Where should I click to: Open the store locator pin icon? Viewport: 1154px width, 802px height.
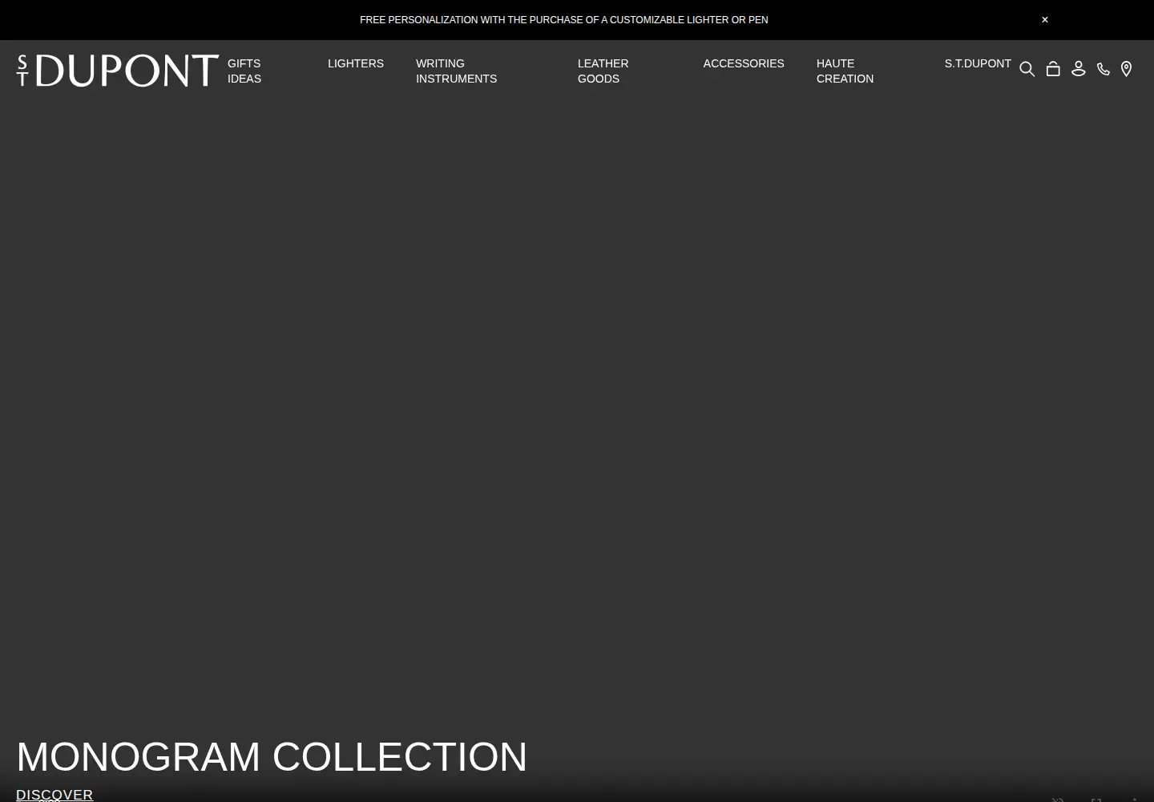click(1126, 70)
